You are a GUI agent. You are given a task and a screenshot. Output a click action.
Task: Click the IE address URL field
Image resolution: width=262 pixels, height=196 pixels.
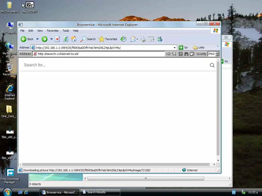point(104,48)
